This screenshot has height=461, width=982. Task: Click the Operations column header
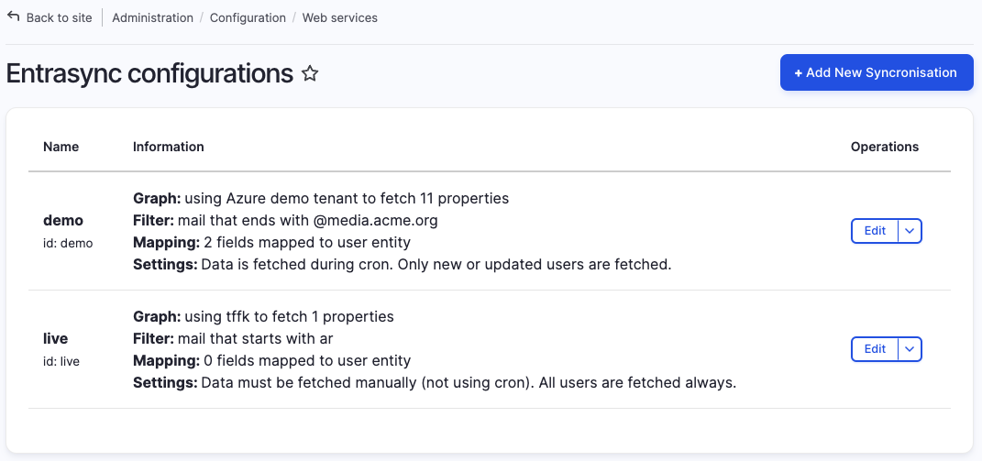[884, 147]
